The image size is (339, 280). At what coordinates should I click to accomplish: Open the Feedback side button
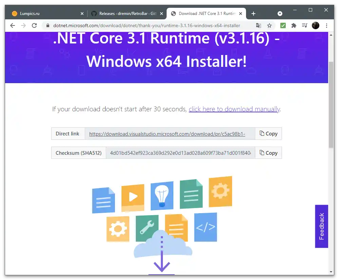321,226
